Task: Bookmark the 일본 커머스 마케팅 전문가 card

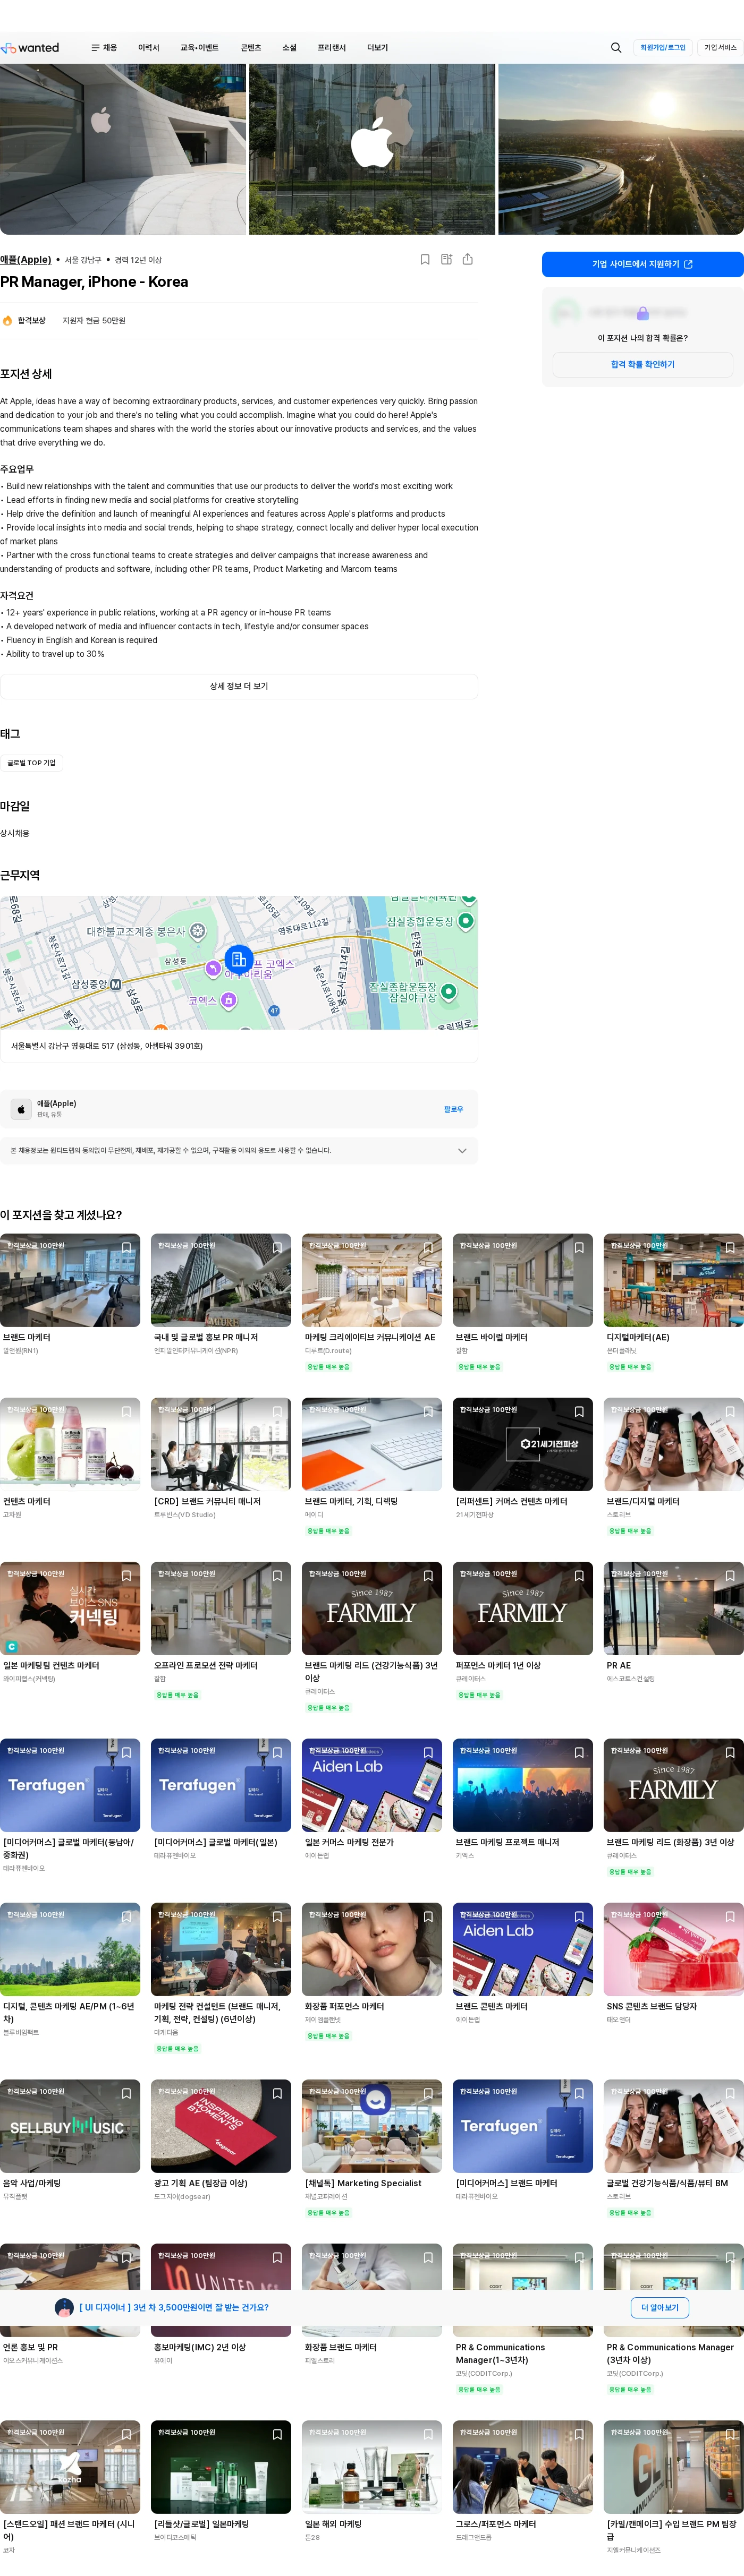Action: pyautogui.click(x=428, y=1752)
